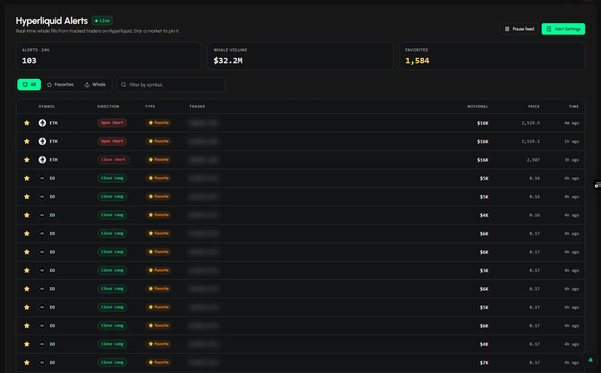Viewport: 601px width, 373px height.
Task: Click the TYPE column header
Action: tap(150, 107)
